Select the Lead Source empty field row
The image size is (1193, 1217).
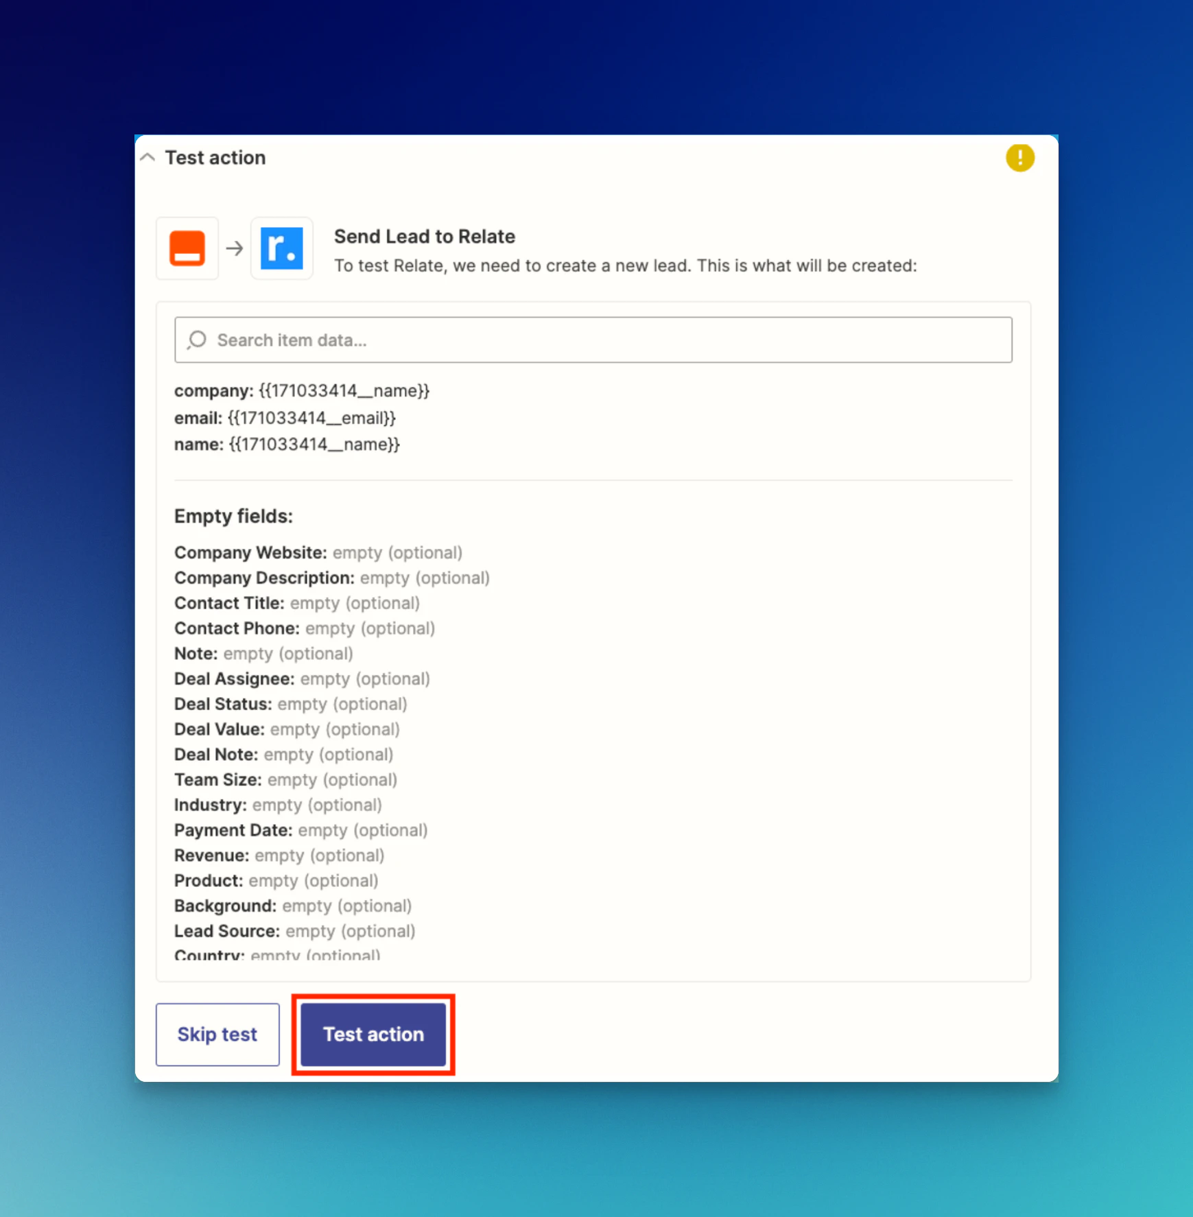295,932
